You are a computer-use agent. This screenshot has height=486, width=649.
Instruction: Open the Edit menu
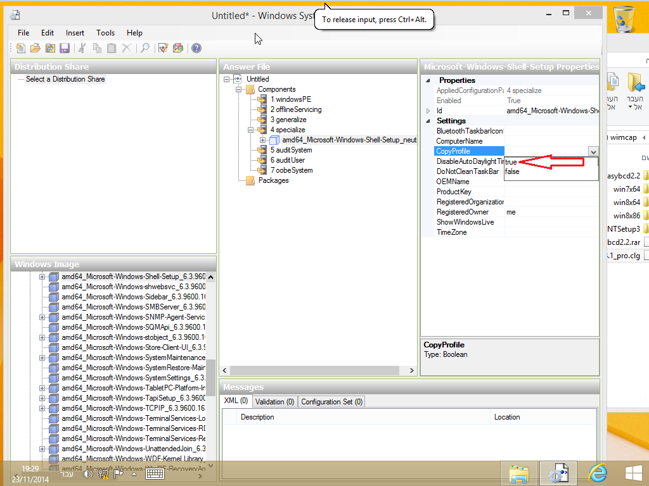click(47, 33)
